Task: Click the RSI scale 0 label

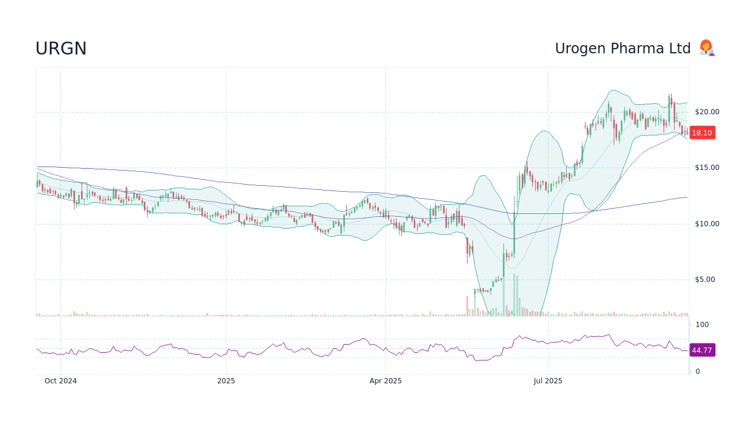Action: coord(698,372)
